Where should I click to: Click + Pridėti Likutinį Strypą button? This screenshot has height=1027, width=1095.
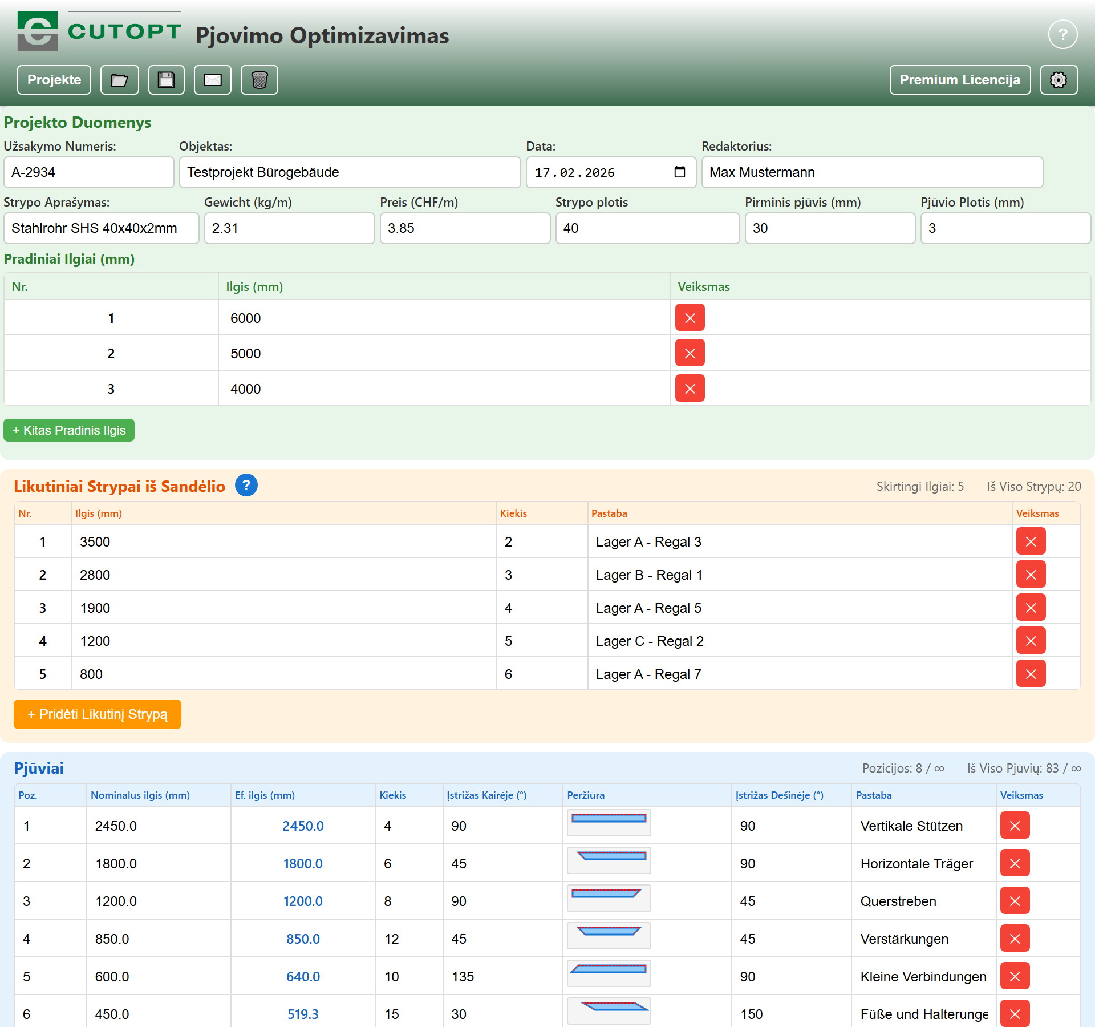pyautogui.click(x=98, y=714)
